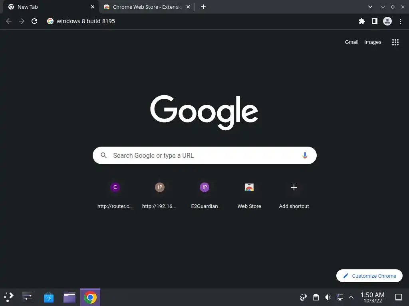Go back with the arrow button

pyautogui.click(x=9, y=21)
